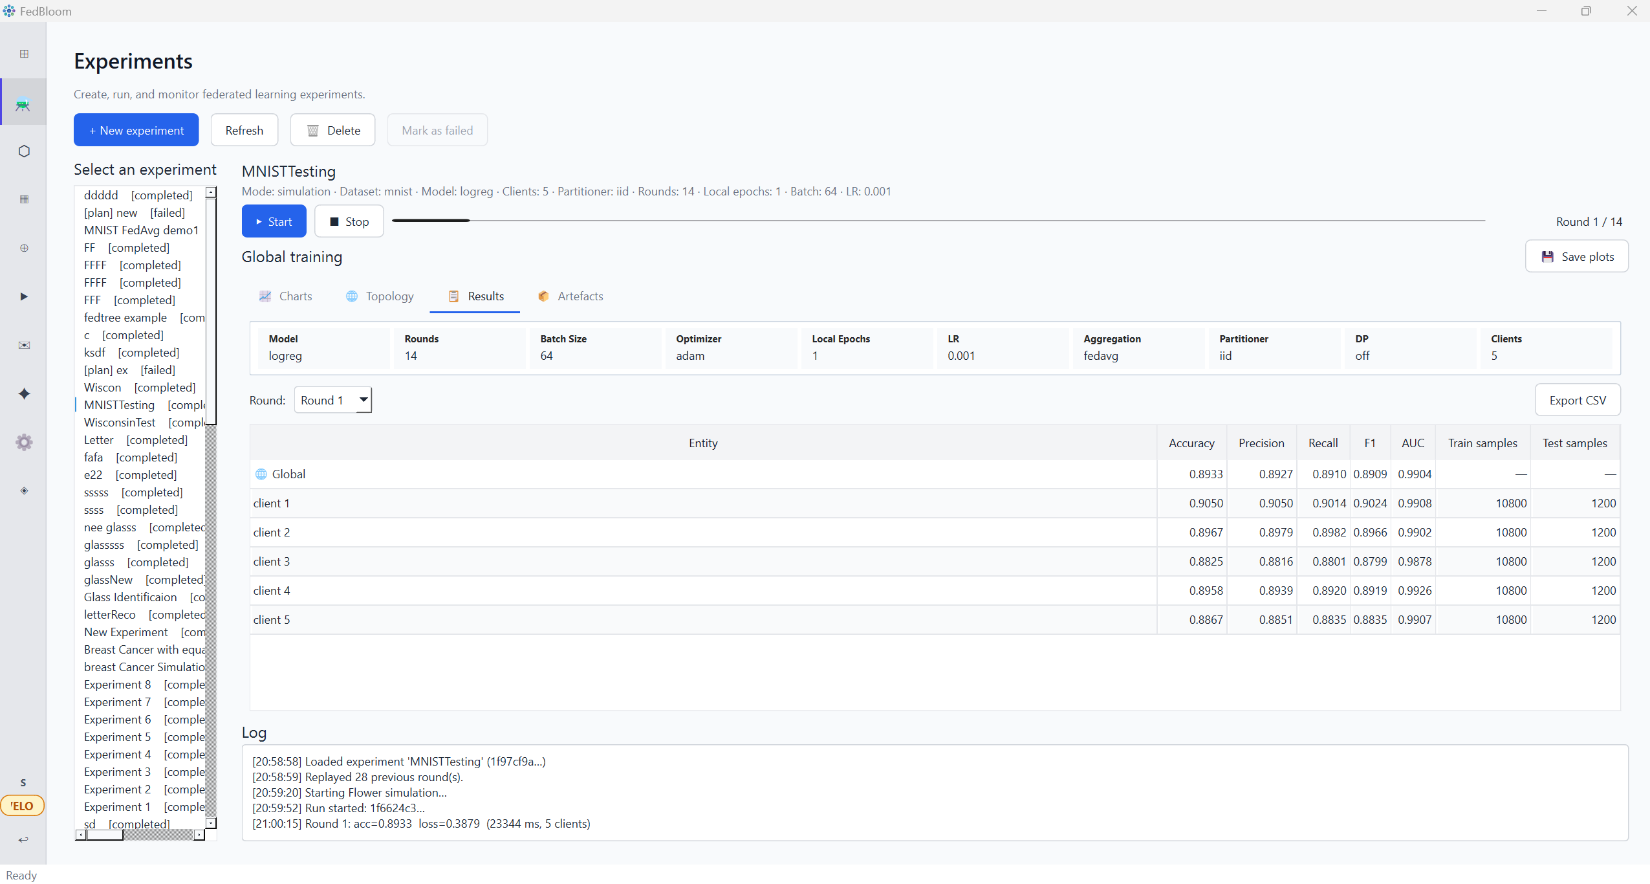Click the AUC column header
The image size is (1650, 884).
1413,443
